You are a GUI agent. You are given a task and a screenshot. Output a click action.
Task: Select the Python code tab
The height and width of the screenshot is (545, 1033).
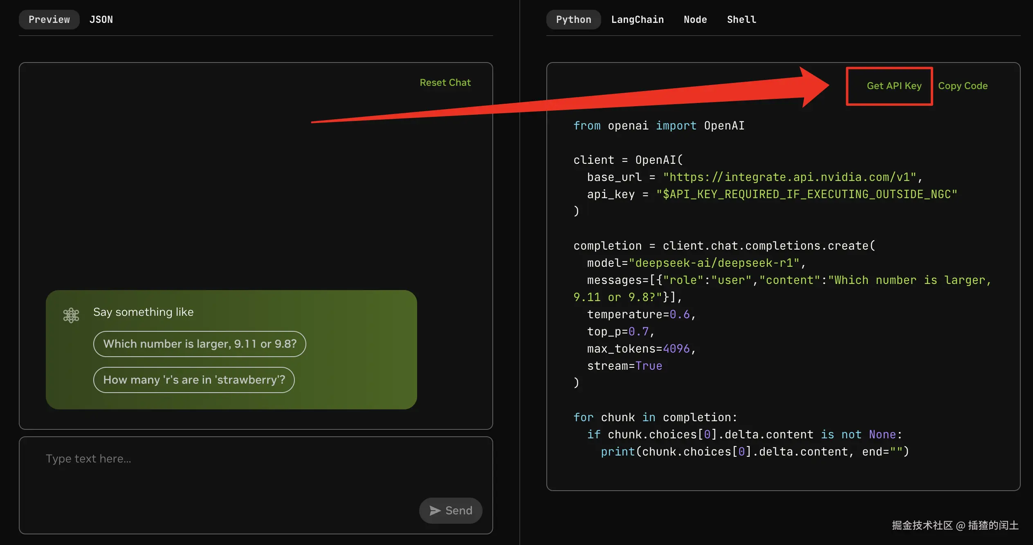pyautogui.click(x=573, y=20)
